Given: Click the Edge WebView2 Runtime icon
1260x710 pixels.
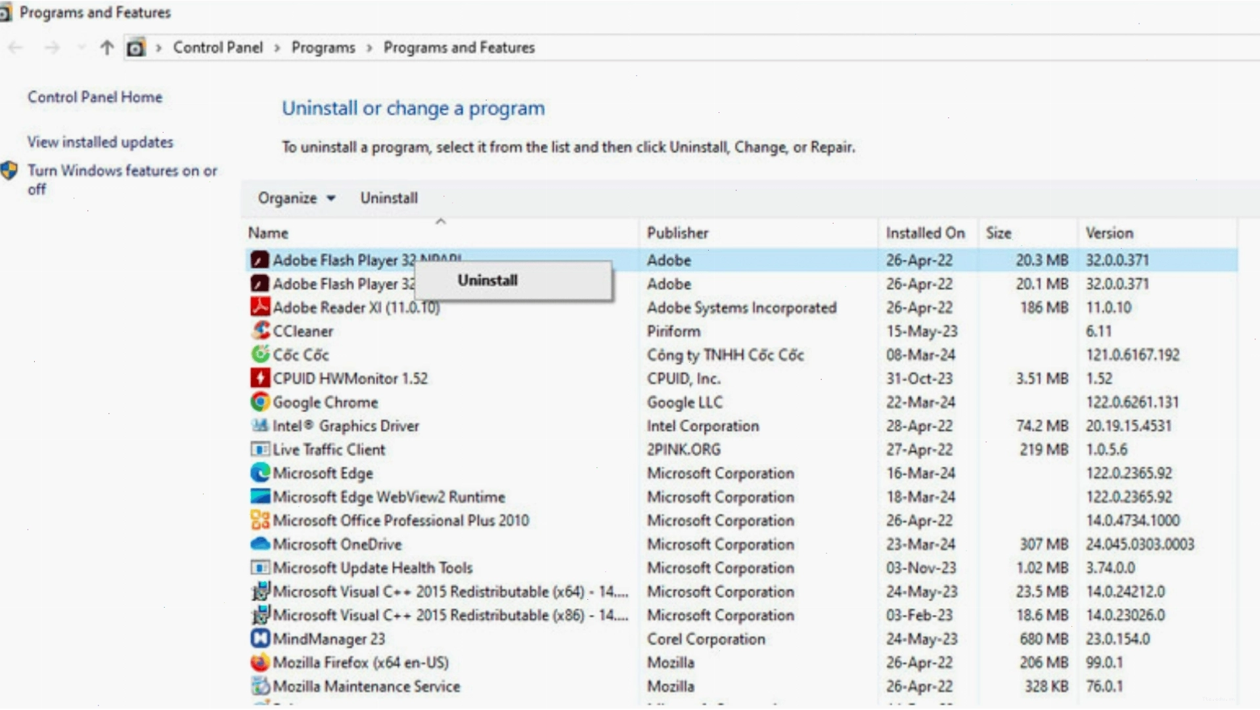Looking at the screenshot, I should pos(259,497).
